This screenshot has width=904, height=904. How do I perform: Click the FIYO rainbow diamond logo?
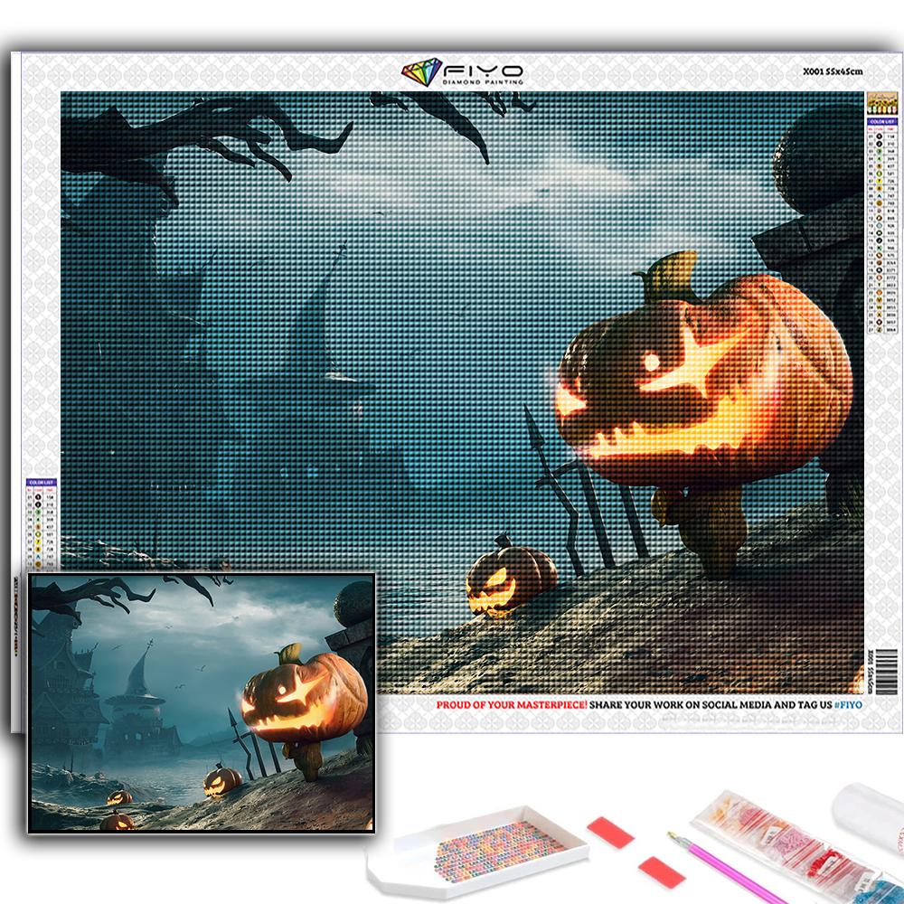(x=421, y=72)
